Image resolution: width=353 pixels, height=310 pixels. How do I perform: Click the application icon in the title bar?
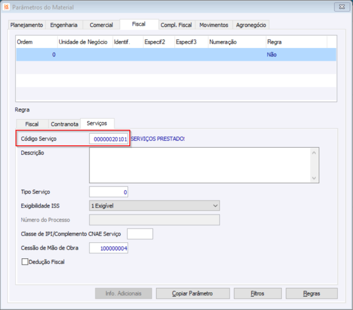pos(6,7)
